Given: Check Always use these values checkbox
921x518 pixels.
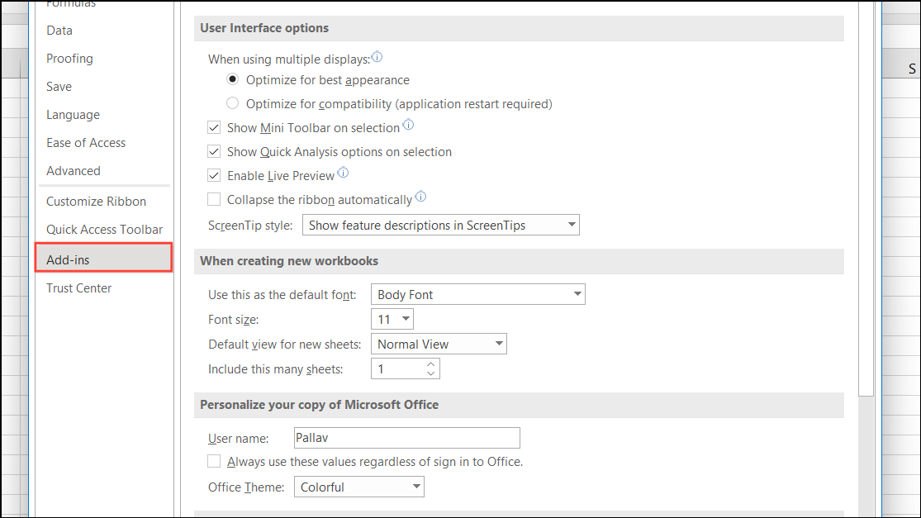Looking at the screenshot, I should click(x=214, y=462).
